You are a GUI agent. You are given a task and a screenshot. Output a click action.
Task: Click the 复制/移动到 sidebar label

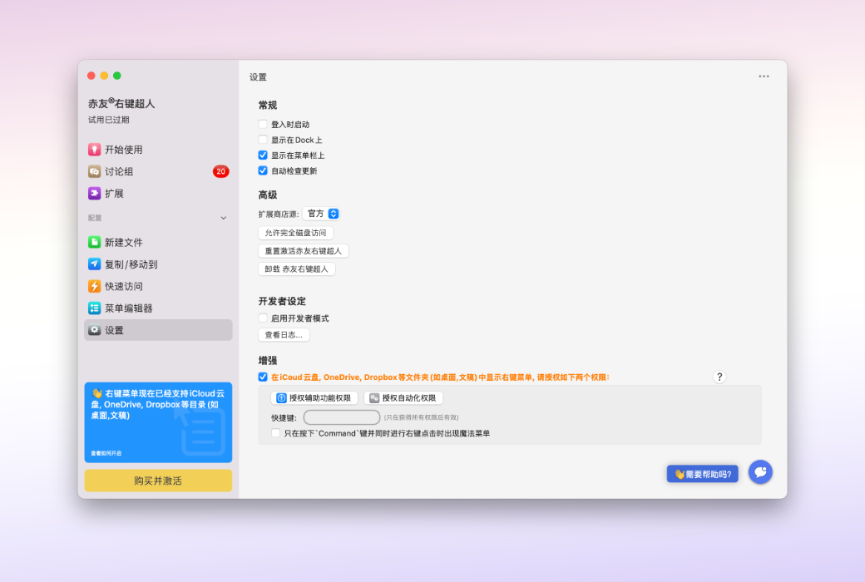pos(131,264)
